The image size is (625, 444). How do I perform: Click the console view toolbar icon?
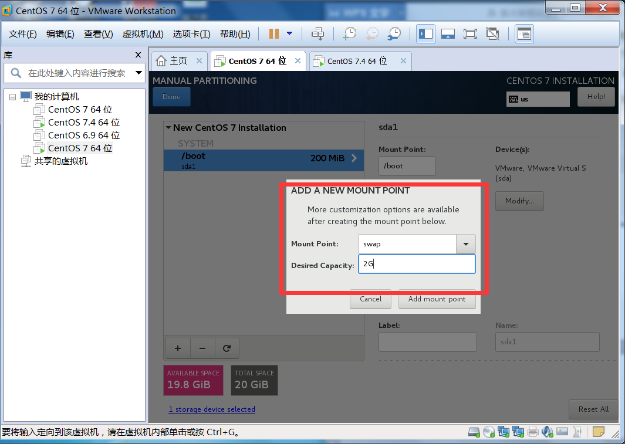pyautogui.click(x=448, y=34)
